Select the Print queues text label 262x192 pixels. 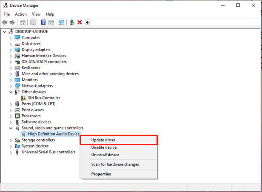[x=33, y=110]
